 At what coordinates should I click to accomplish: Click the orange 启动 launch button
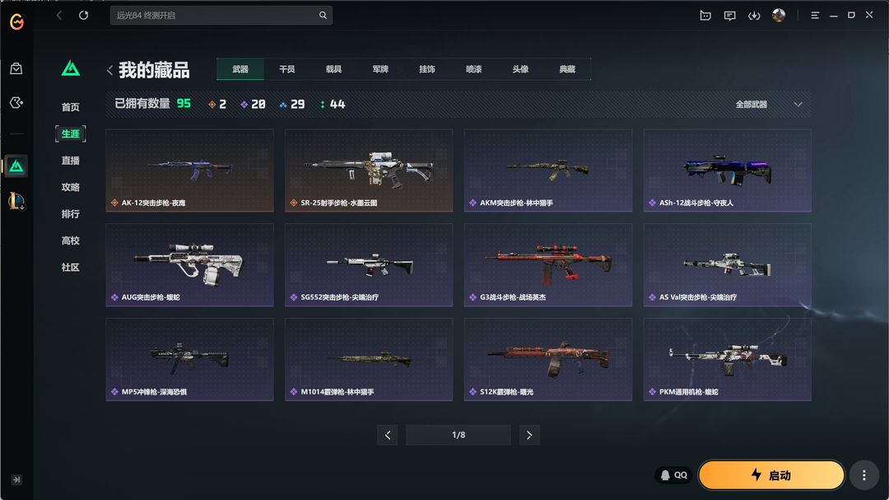[771, 475]
